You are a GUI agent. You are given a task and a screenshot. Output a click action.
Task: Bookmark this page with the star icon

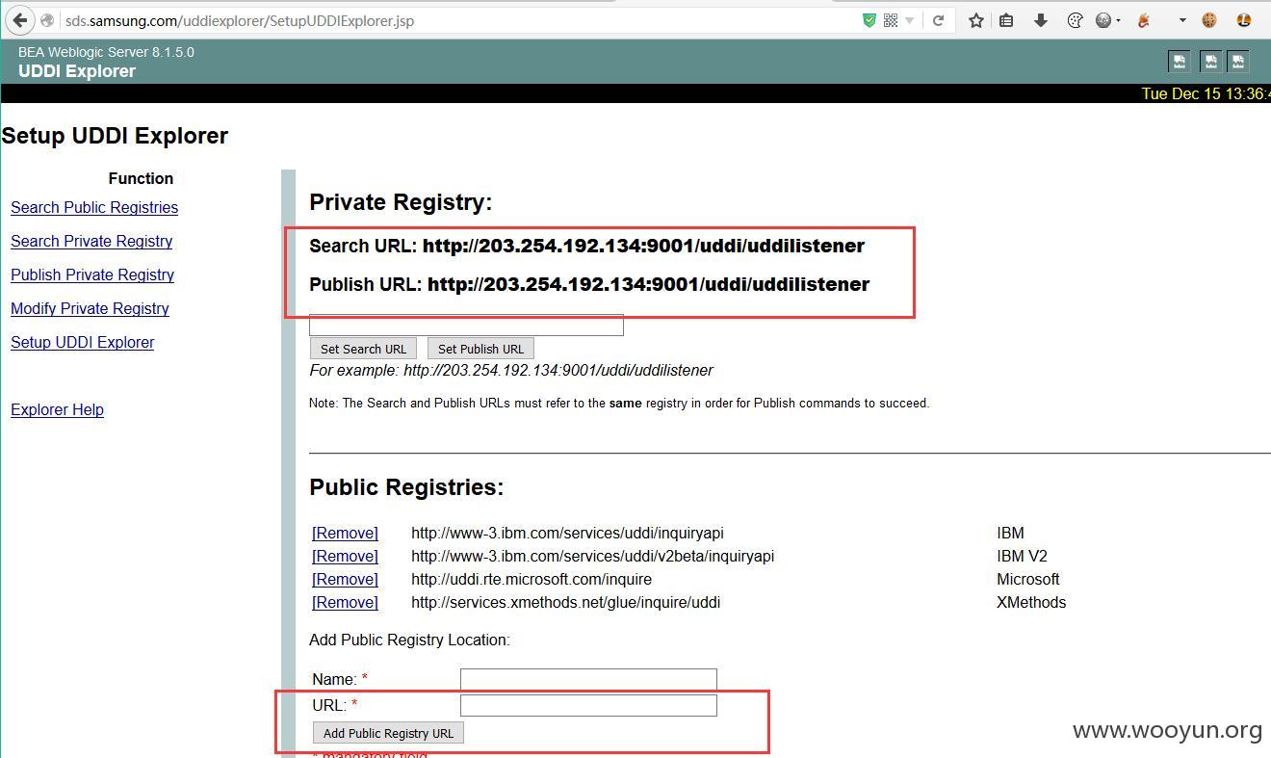(975, 20)
